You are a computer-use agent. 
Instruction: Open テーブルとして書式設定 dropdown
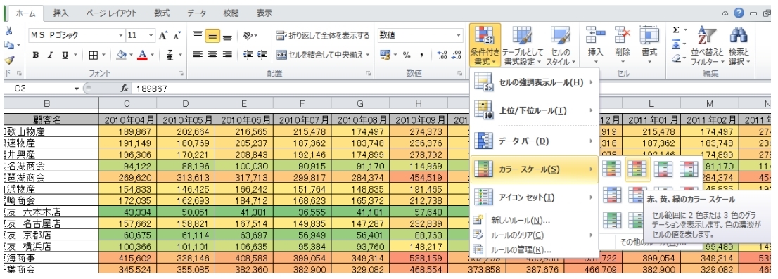(x=523, y=45)
